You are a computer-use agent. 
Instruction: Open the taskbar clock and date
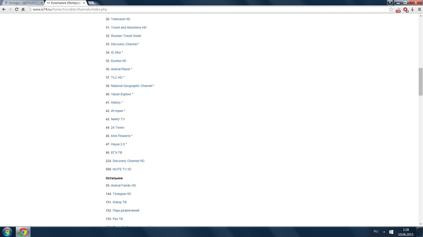point(406,232)
